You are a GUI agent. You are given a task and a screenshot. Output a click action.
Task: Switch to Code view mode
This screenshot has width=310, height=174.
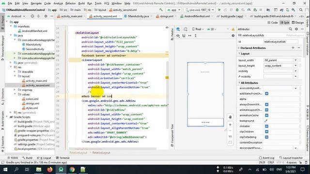pos(272,23)
